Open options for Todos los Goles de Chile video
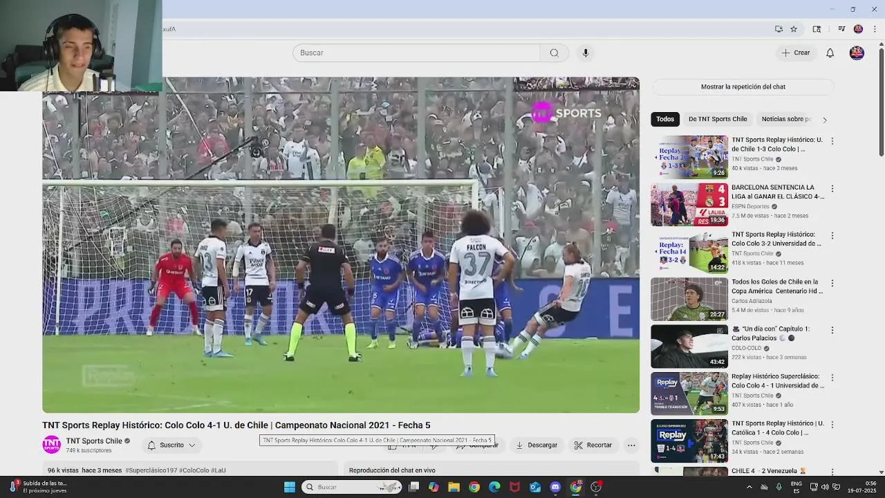885x498 pixels. [832, 283]
